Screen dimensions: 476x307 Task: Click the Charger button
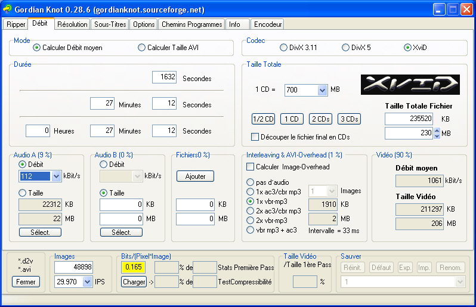134,282
